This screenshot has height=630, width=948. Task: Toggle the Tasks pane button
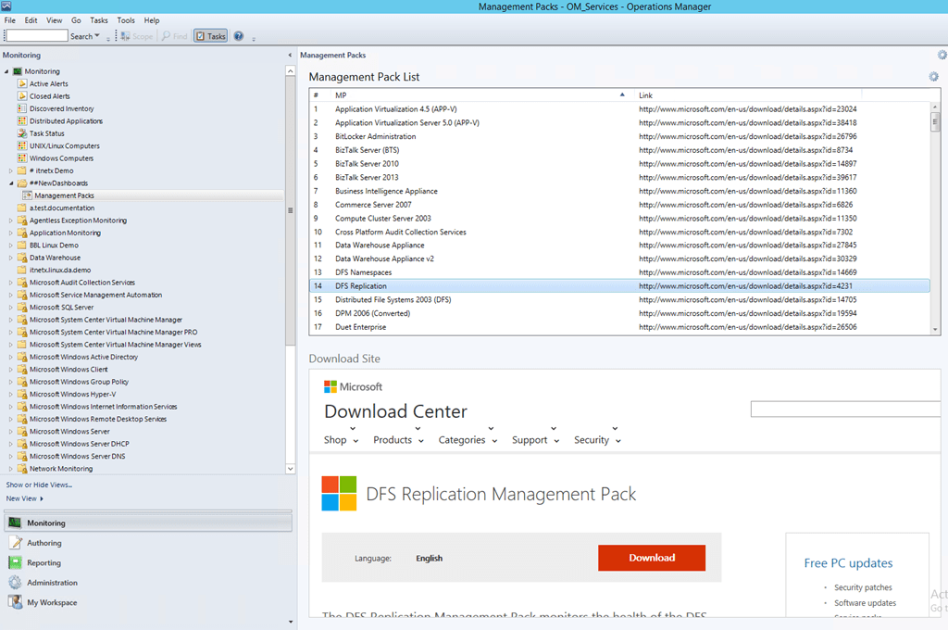[210, 36]
